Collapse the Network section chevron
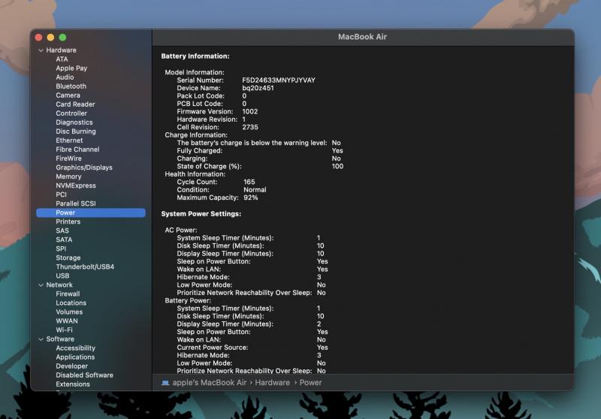Viewport: 601px width, 419px height. pos(41,285)
